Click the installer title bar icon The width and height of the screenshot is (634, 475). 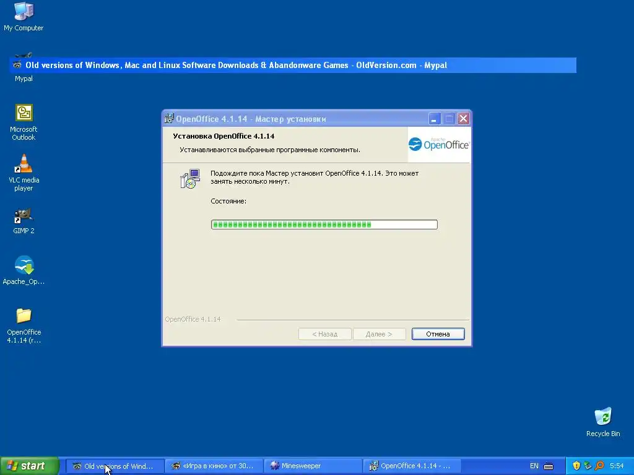coord(170,118)
